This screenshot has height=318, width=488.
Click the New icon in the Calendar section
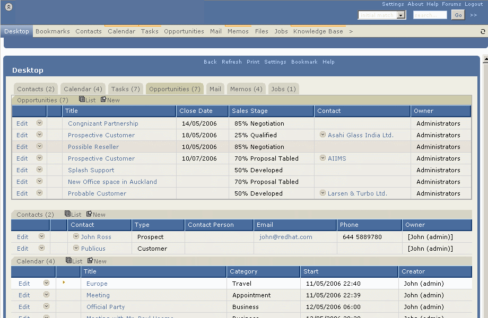(90, 260)
